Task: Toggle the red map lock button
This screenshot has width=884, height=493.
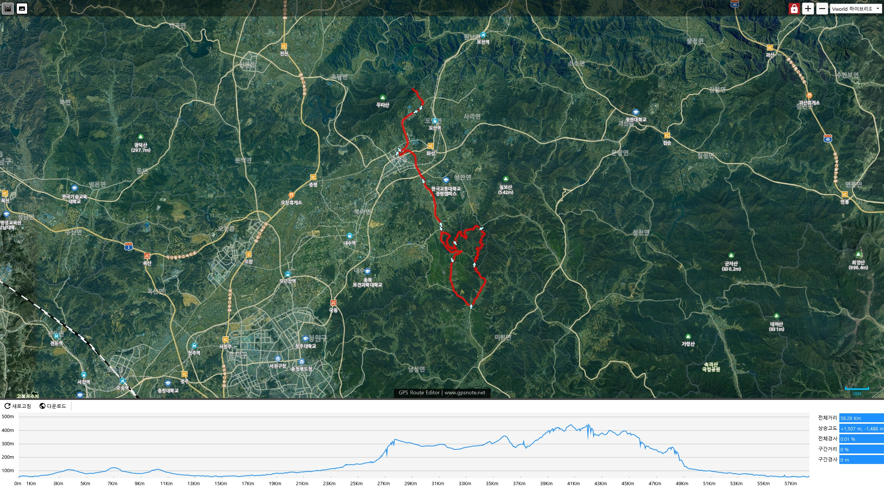Action: coord(794,9)
